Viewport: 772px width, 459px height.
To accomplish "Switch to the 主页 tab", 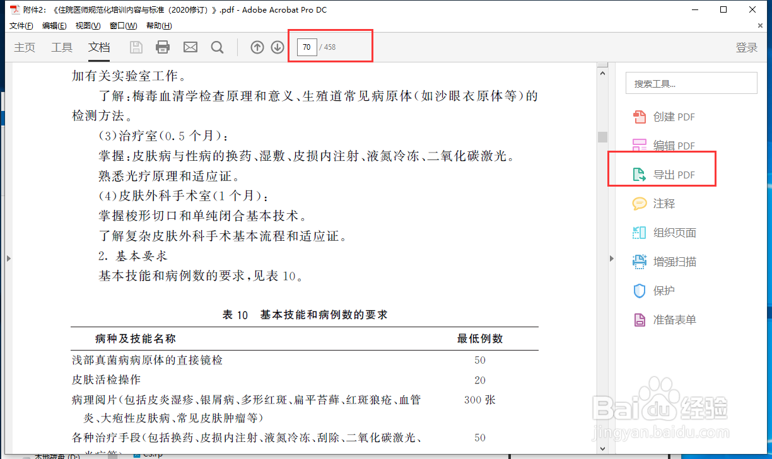I will pos(25,47).
